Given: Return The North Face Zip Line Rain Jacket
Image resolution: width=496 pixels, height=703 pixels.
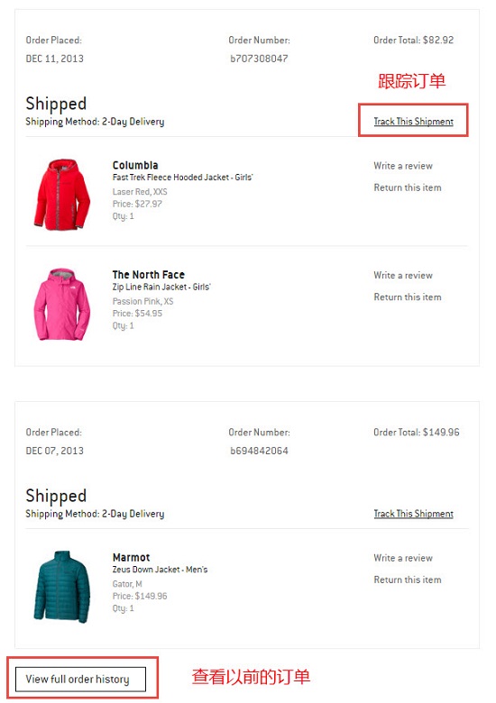Looking at the screenshot, I should click(408, 297).
